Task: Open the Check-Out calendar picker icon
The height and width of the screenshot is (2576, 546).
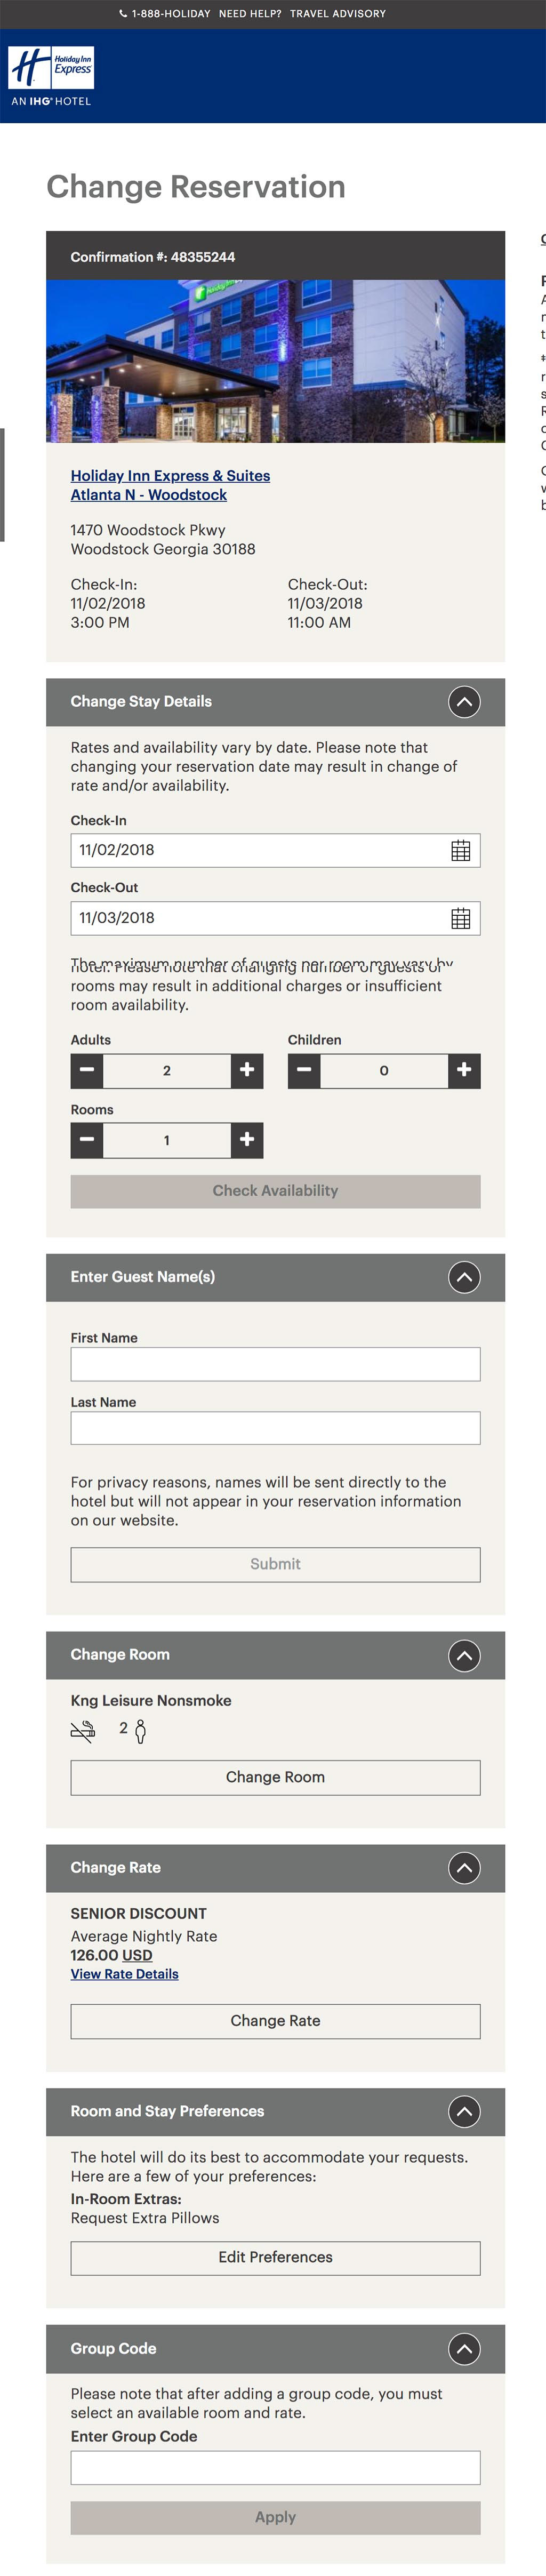Action: click(x=460, y=918)
